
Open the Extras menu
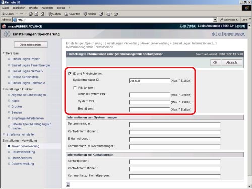[x=60, y=8]
